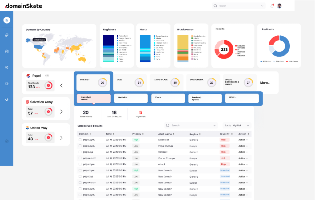Screen dimensions: 315x200
Task: Click the red alert gauge beside 43
Action: (x=48, y=137)
